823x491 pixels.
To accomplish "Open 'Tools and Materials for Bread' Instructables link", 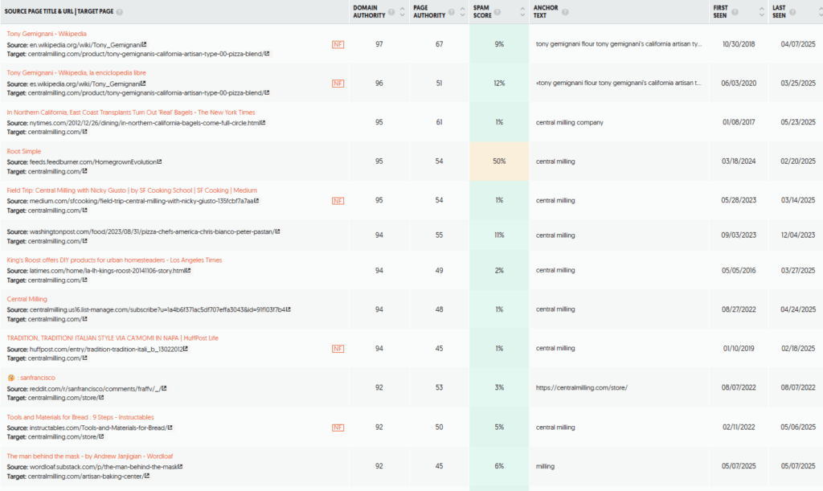I will (80, 418).
